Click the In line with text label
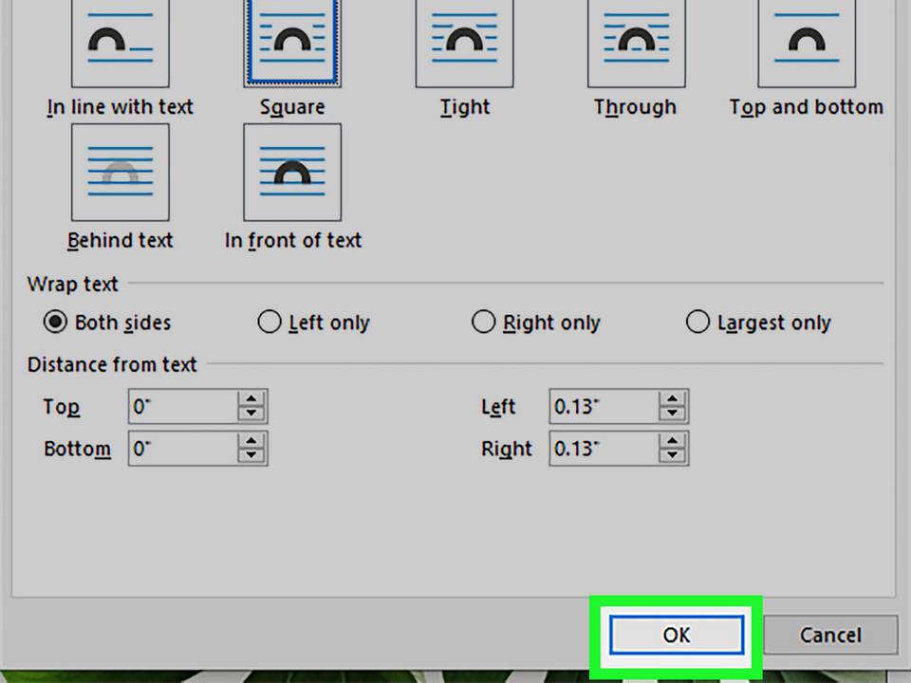Screen dimensions: 911x683 coord(121,107)
